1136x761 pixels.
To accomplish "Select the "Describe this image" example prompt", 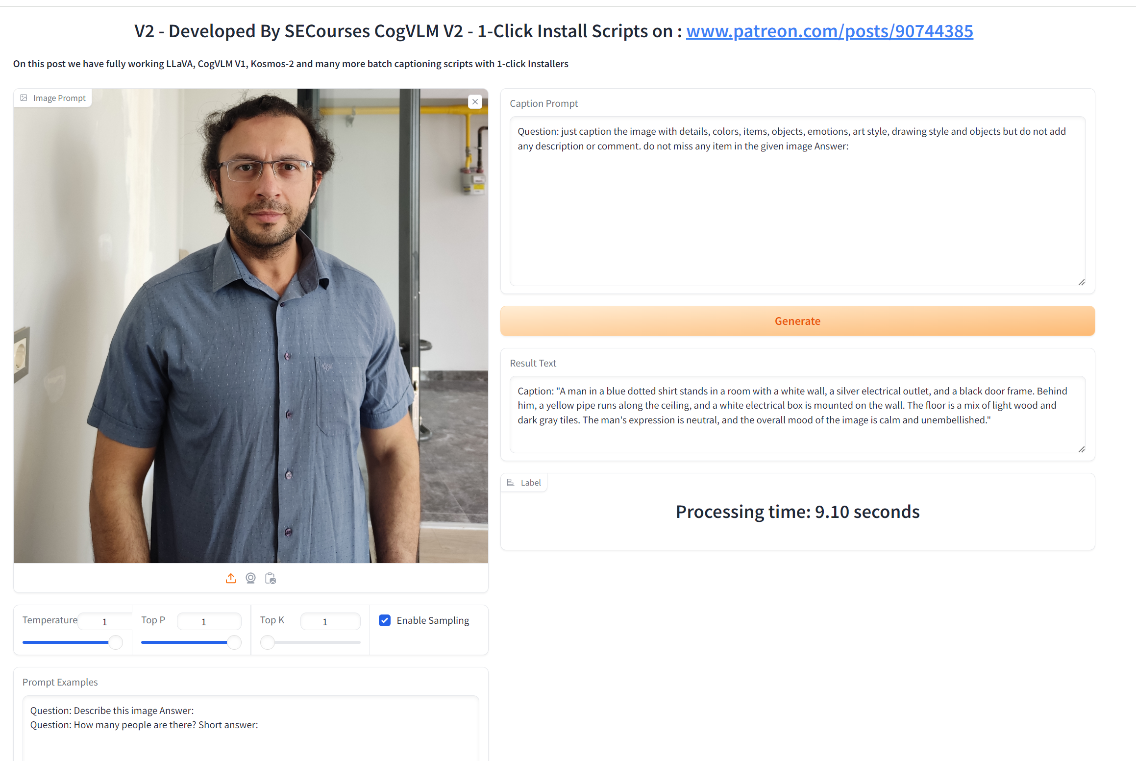I will (x=112, y=711).
